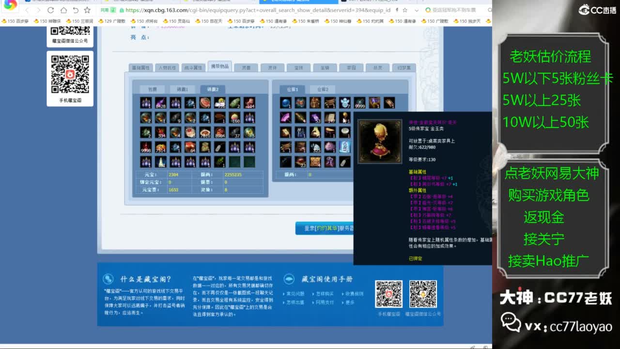Open the browser tab list dropdown arrow
620x349 pixels.
click(423, 3)
